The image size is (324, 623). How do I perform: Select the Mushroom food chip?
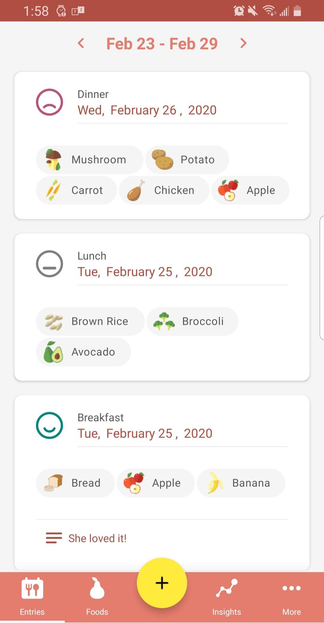coord(89,160)
